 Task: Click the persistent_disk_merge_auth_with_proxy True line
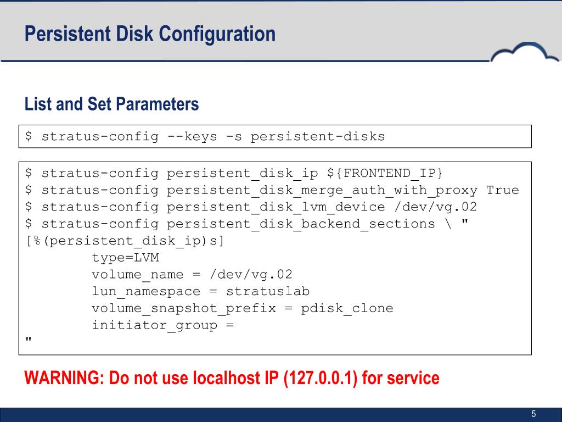tap(272, 190)
